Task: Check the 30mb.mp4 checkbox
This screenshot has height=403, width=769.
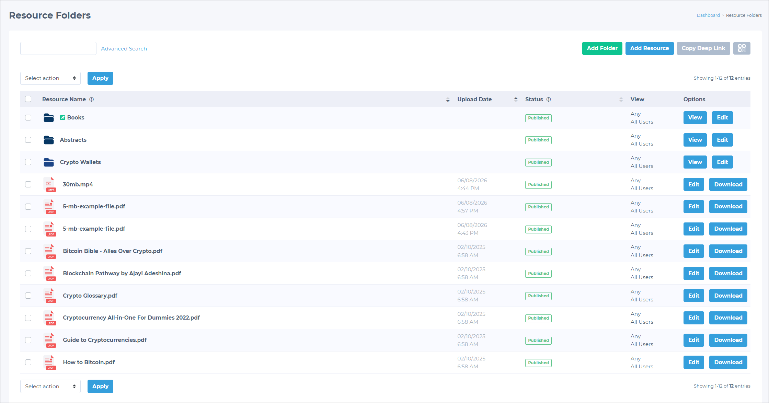Action: click(28, 184)
